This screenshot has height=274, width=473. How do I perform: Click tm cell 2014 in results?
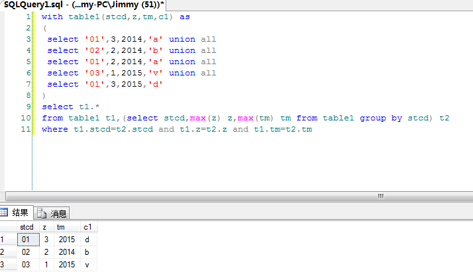[x=67, y=252]
